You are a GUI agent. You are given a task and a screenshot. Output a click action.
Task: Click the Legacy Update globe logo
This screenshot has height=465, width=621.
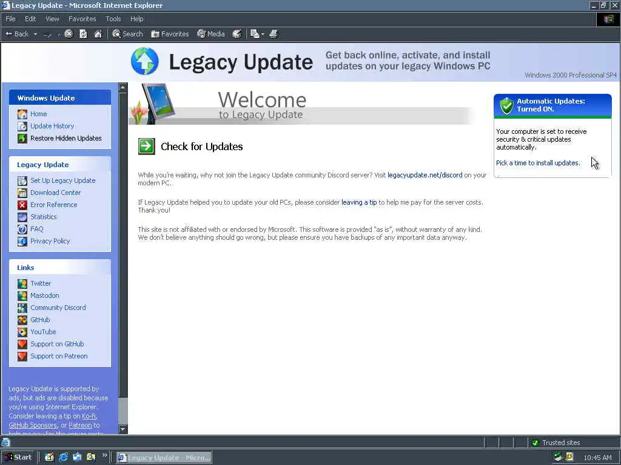pos(145,61)
